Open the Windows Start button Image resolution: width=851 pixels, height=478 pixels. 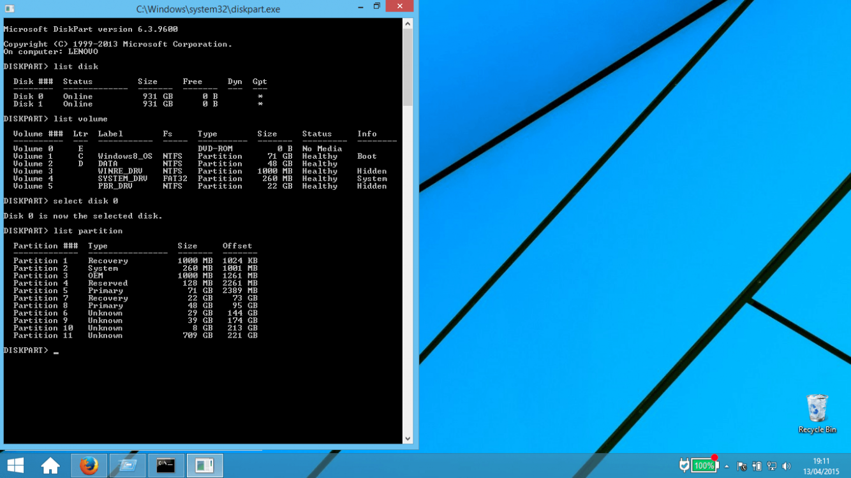(x=15, y=466)
